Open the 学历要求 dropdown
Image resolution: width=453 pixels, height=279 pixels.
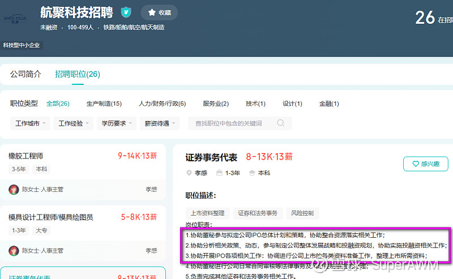tap(117, 123)
